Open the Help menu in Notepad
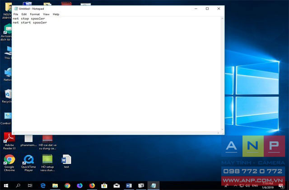289x190 pixels. tap(56, 14)
